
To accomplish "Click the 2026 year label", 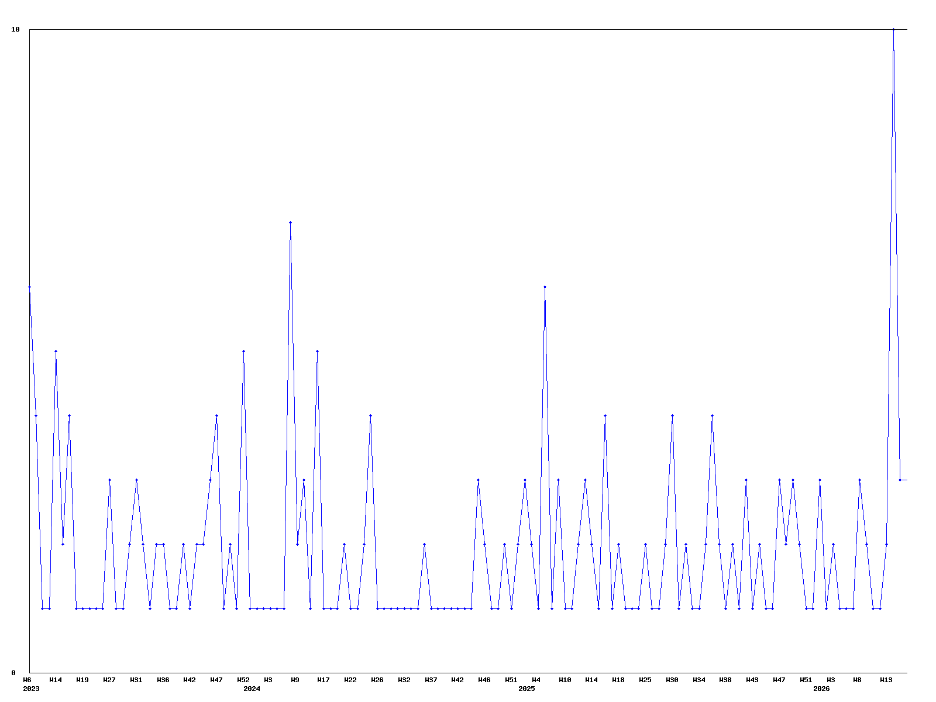I will pyautogui.click(x=821, y=689).
